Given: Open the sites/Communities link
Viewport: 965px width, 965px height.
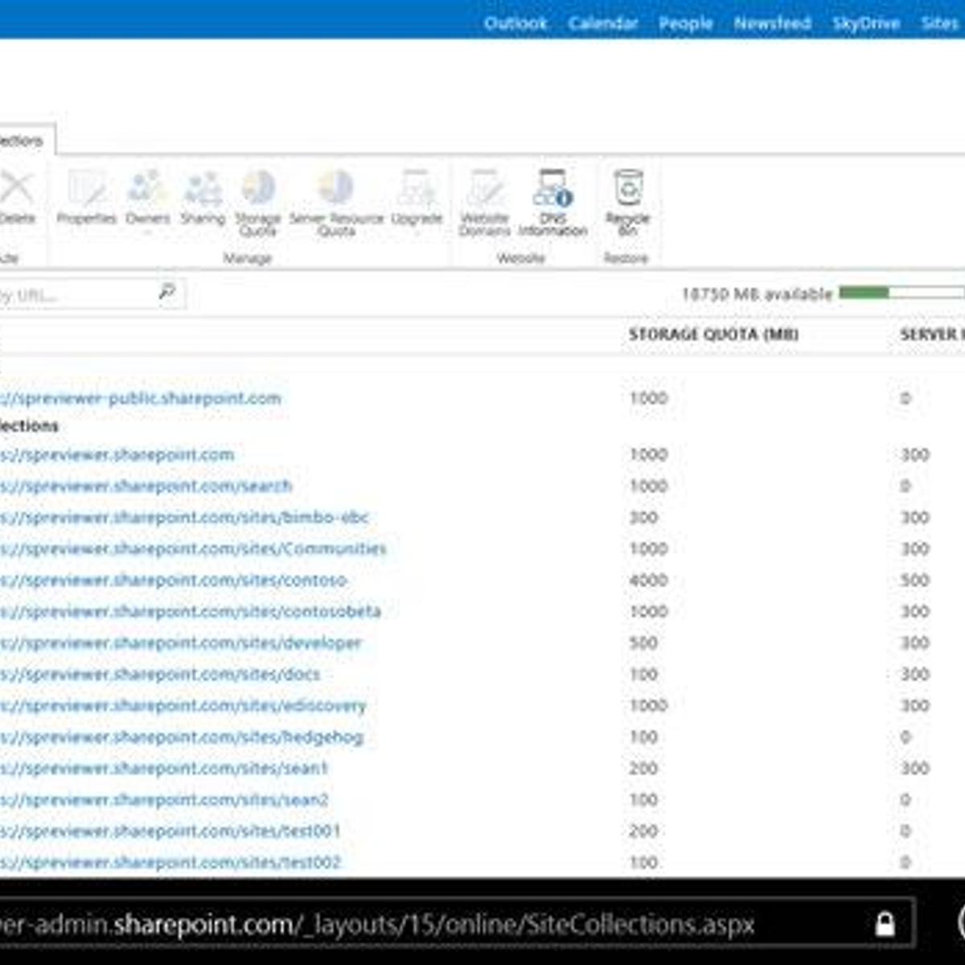Looking at the screenshot, I should tap(193, 548).
